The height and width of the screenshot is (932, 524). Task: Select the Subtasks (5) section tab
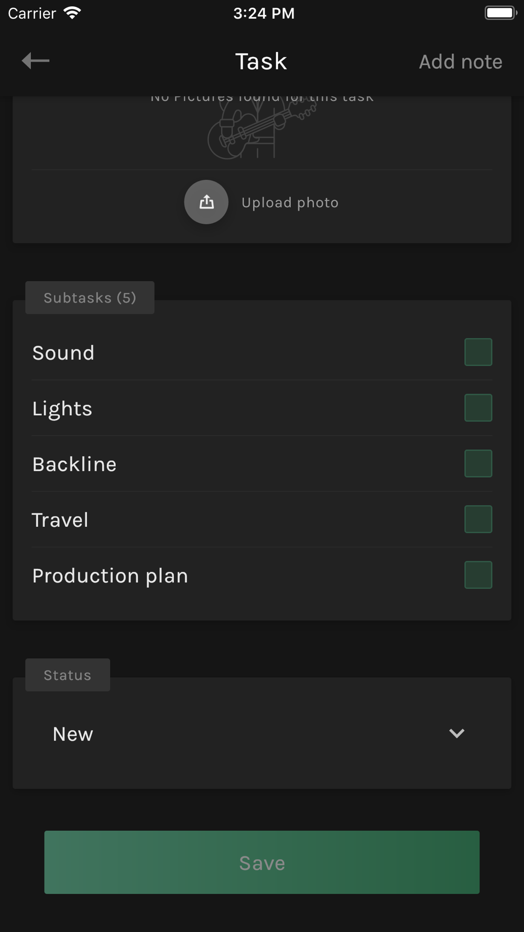90,298
